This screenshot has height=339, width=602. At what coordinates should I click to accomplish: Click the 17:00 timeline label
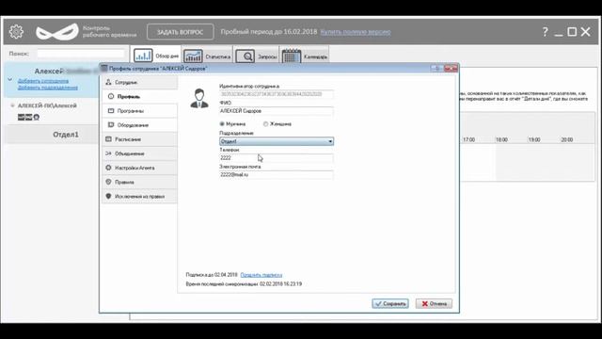(468, 139)
